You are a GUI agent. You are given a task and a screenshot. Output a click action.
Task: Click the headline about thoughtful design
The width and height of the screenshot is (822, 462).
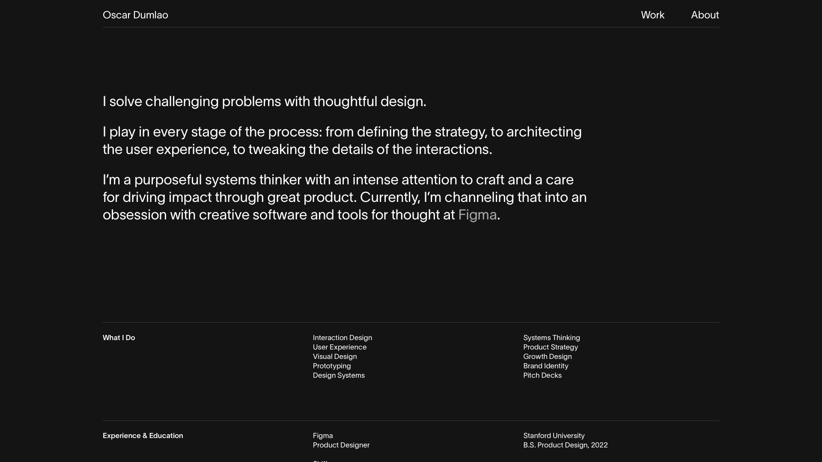[264, 101]
